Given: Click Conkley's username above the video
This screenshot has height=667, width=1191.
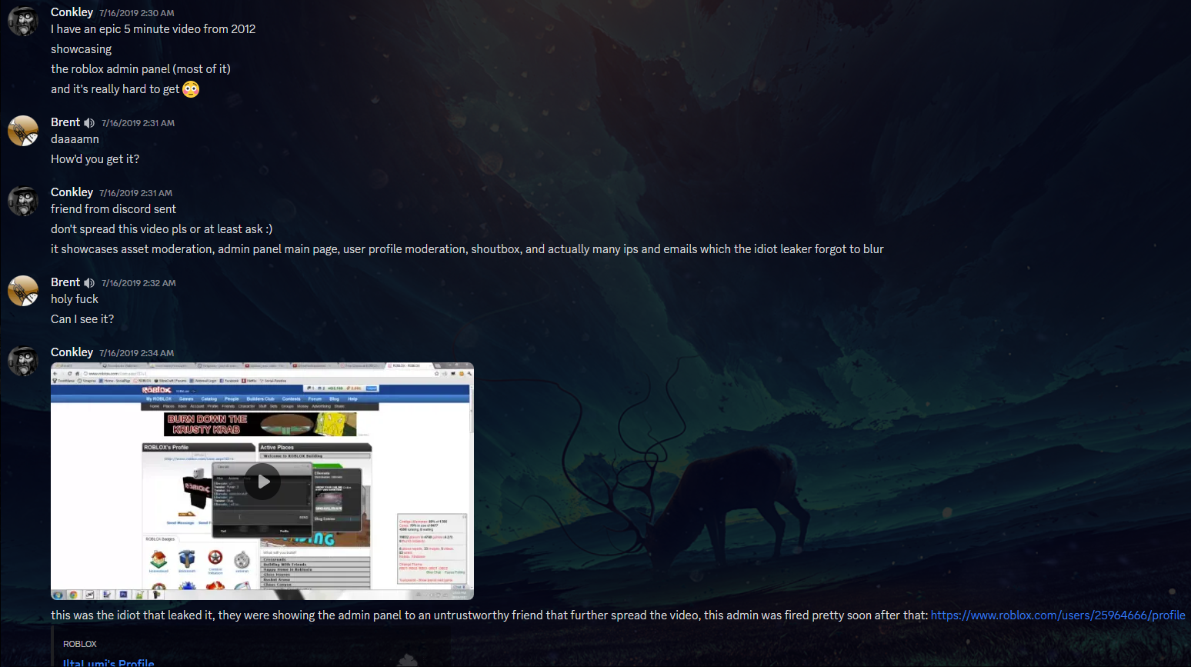Looking at the screenshot, I should (x=72, y=352).
